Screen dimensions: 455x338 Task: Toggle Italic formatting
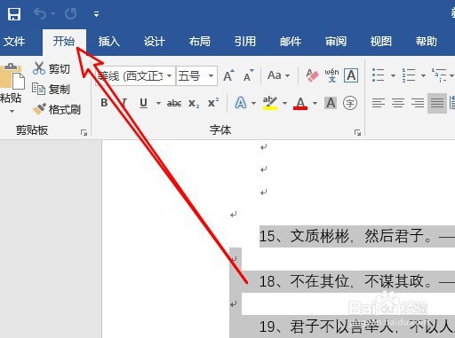pos(124,103)
